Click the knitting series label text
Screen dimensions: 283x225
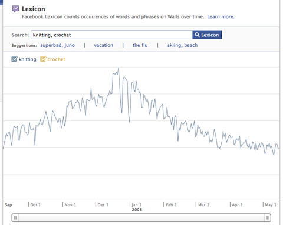tap(28, 59)
